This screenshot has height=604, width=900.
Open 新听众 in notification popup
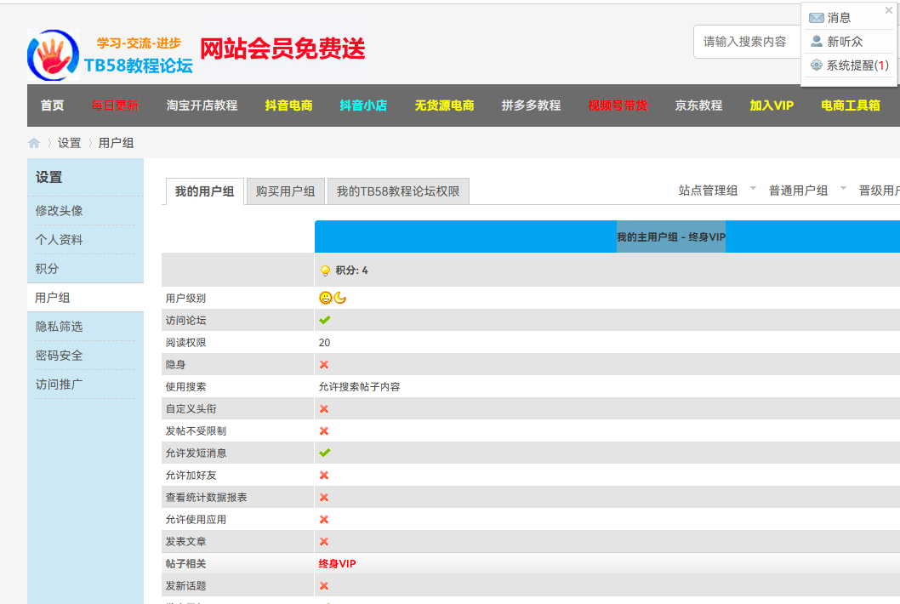[x=845, y=42]
